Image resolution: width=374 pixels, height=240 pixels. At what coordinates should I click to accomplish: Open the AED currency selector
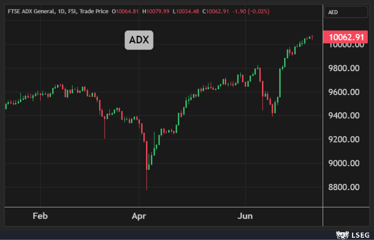(x=345, y=12)
